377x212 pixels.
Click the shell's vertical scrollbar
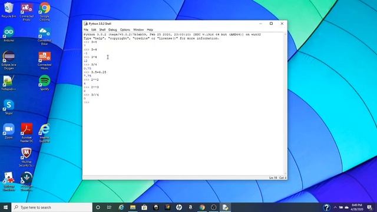point(285,104)
